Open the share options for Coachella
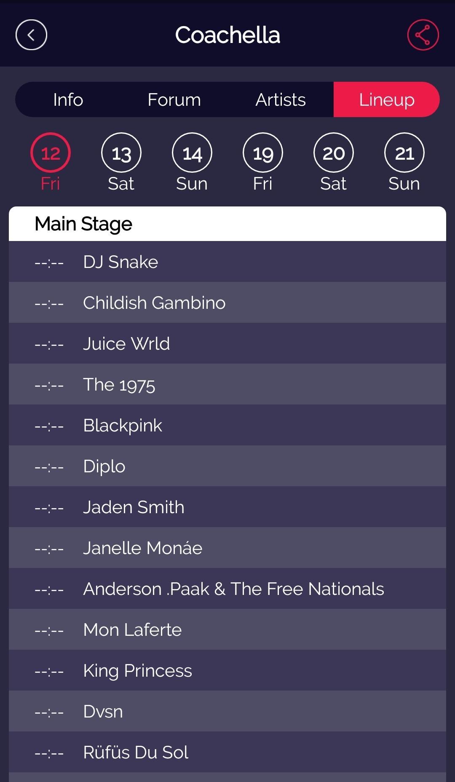Viewport: 455px width, 782px height. (x=423, y=35)
